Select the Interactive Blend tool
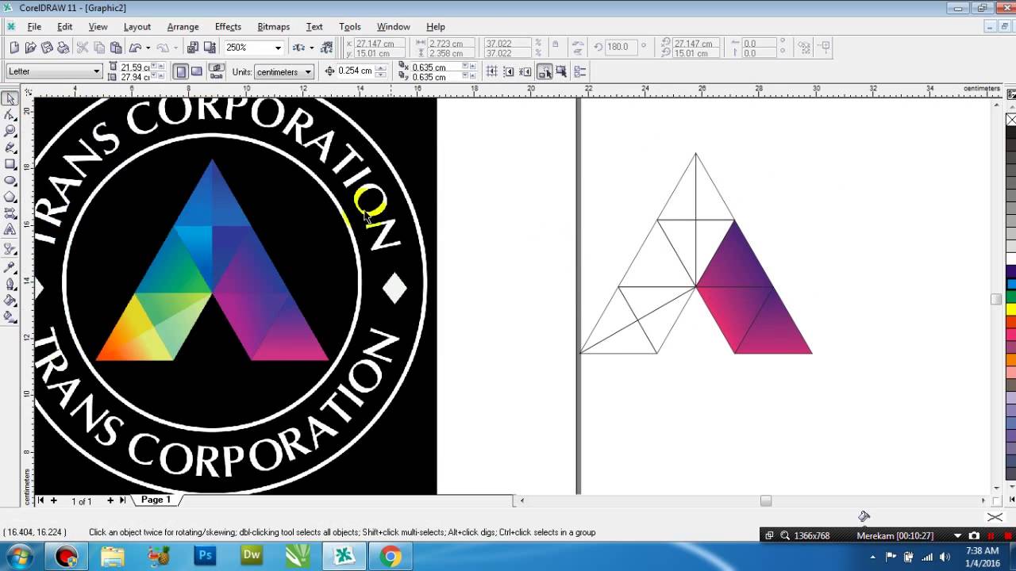 [10, 249]
